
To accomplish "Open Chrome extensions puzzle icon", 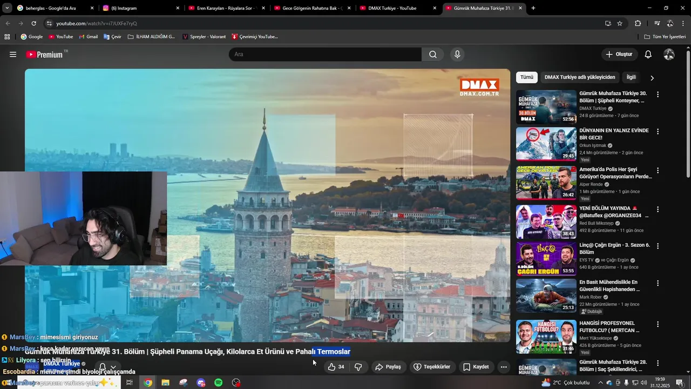I will [638, 23].
